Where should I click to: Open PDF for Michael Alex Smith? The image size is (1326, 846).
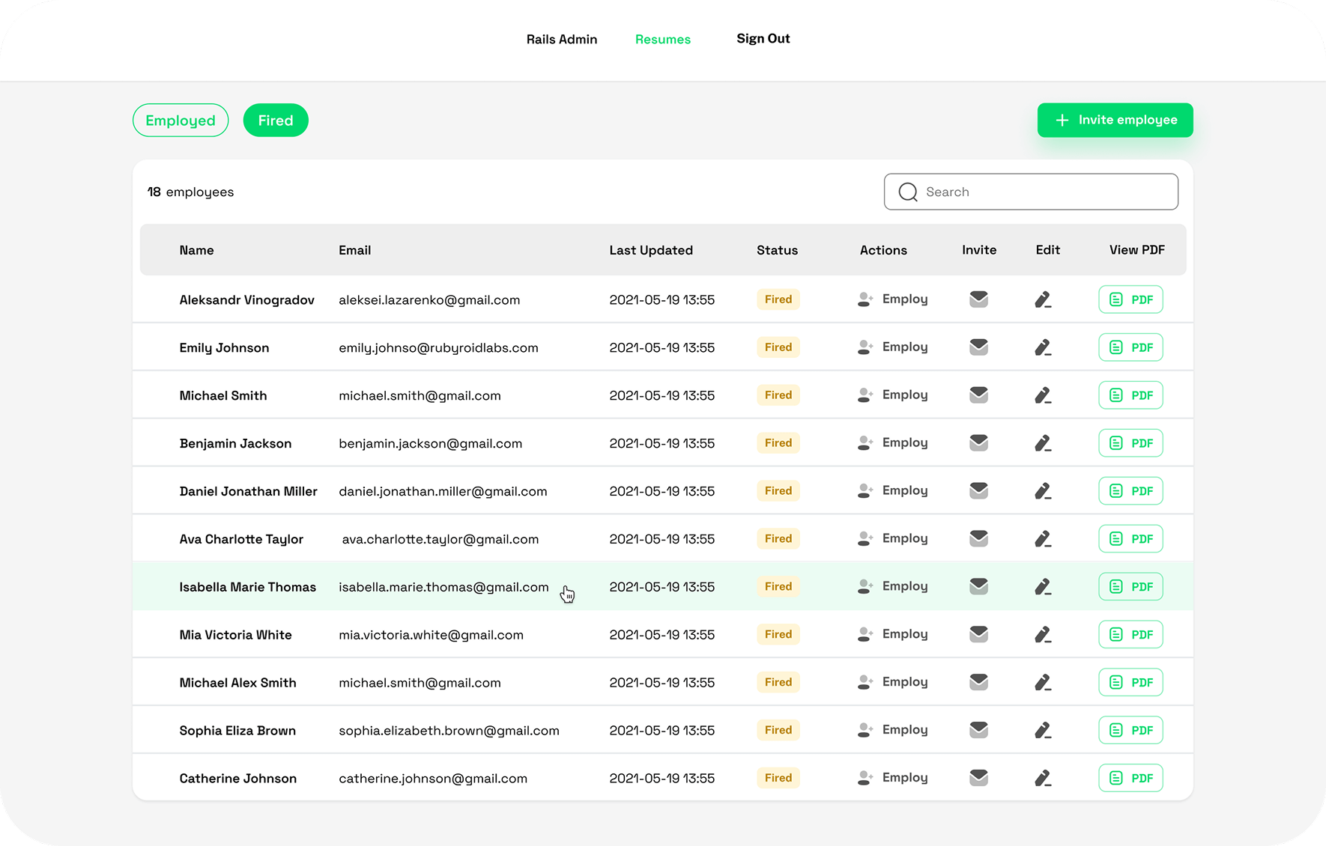tap(1130, 682)
